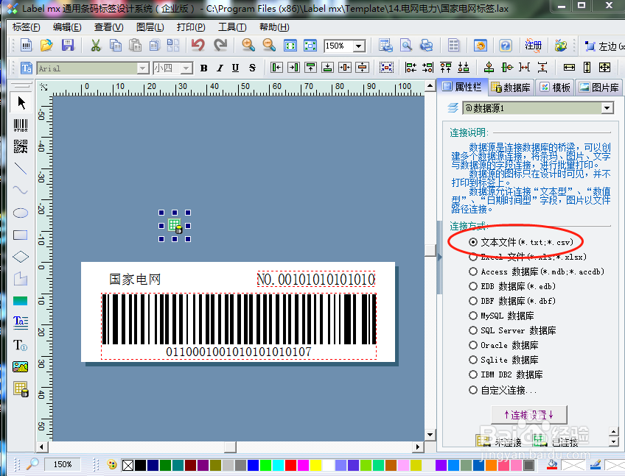625x476 pixels.
Task: Click the 注册 register icon
Action: [x=533, y=46]
